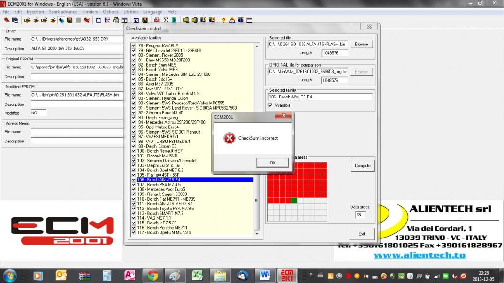Click the green cell in data areas grid
504x283 pixels.
[x=294, y=201]
